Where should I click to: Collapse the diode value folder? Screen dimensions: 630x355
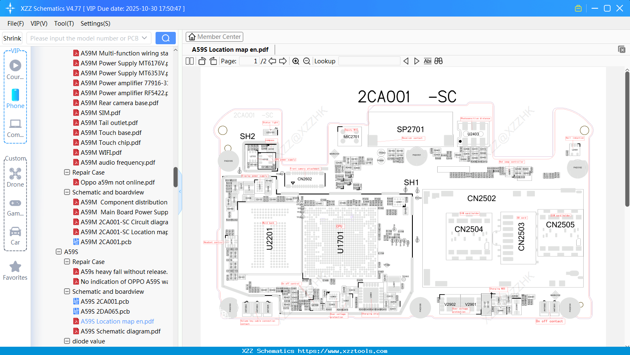tap(67, 341)
